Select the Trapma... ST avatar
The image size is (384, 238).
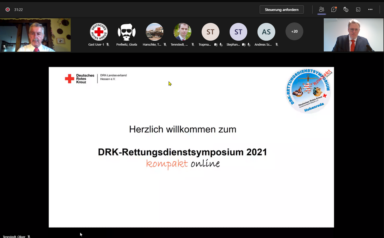pos(210,32)
